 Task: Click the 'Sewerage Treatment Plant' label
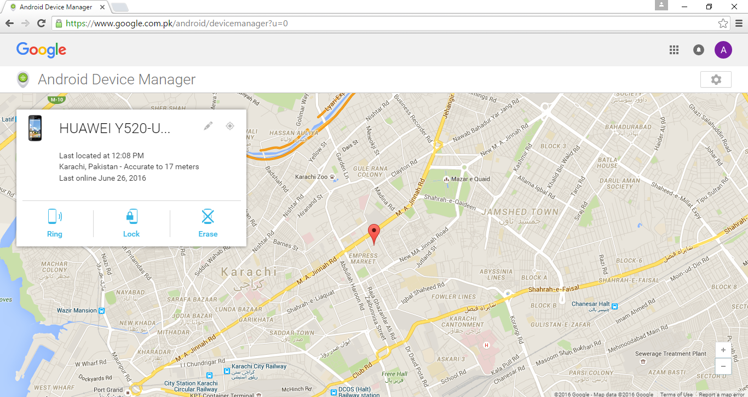(671, 354)
